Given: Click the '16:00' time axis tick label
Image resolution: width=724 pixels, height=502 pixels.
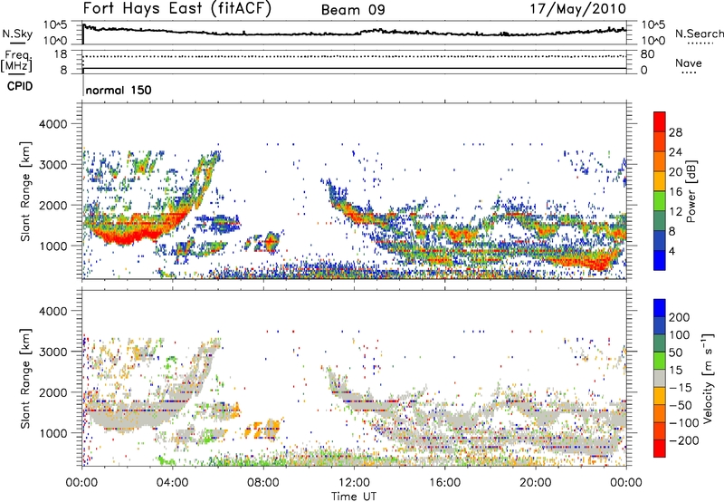Looking at the screenshot, I should coord(444,483).
